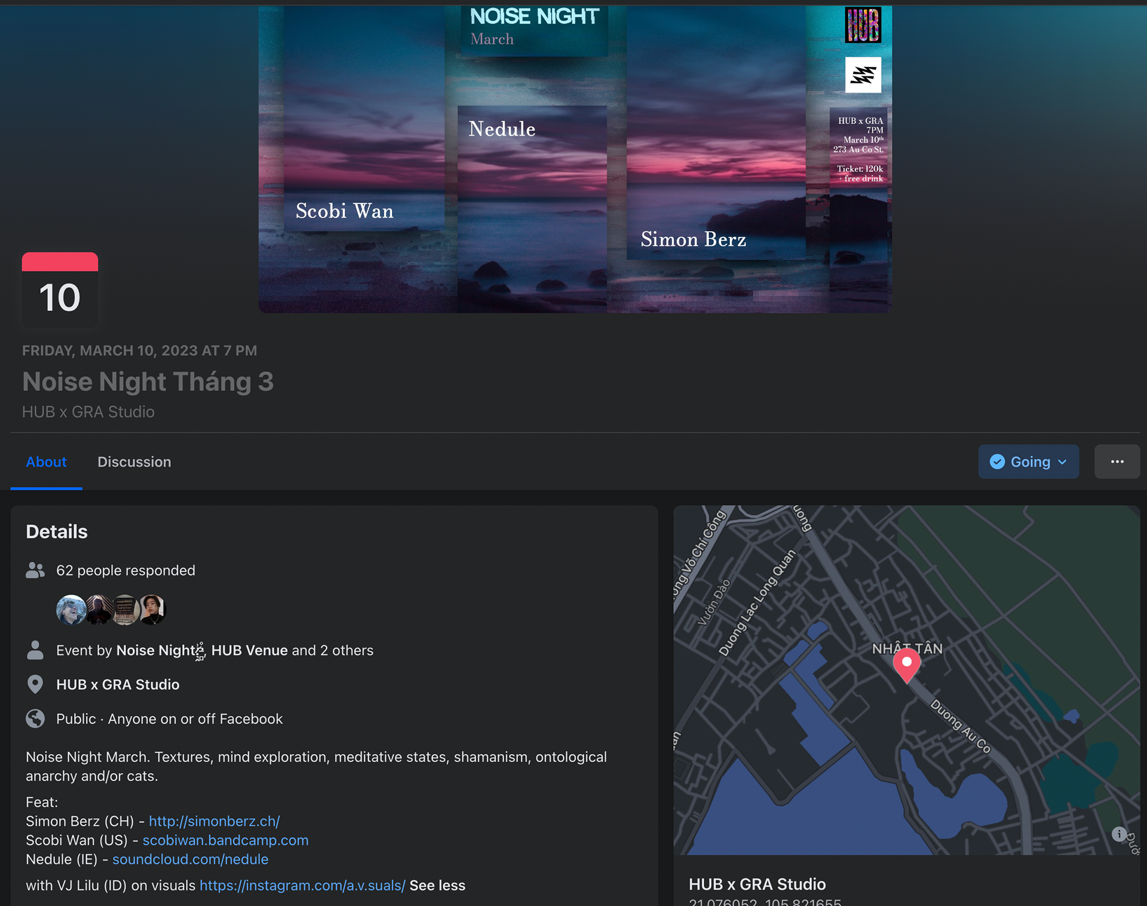View second attendee profile photo
Viewport: 1147px width, 906px height.
coord(99,610)
